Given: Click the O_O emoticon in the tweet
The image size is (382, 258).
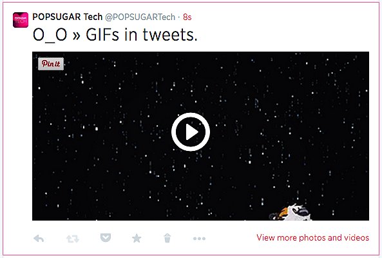Looking at the screenshot, I should coord(50,35).
